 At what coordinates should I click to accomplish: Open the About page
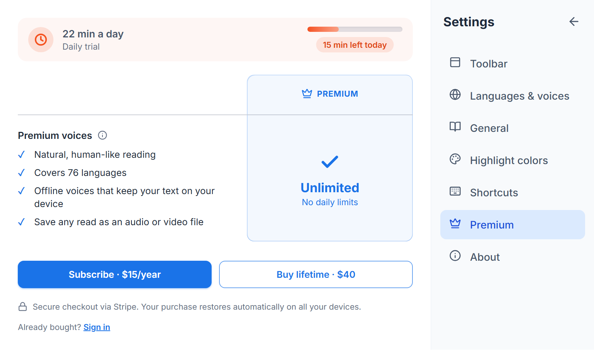point(513,257)
